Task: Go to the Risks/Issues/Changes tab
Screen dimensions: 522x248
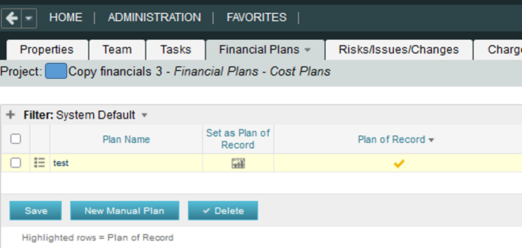Action: [x=399, y=49]
